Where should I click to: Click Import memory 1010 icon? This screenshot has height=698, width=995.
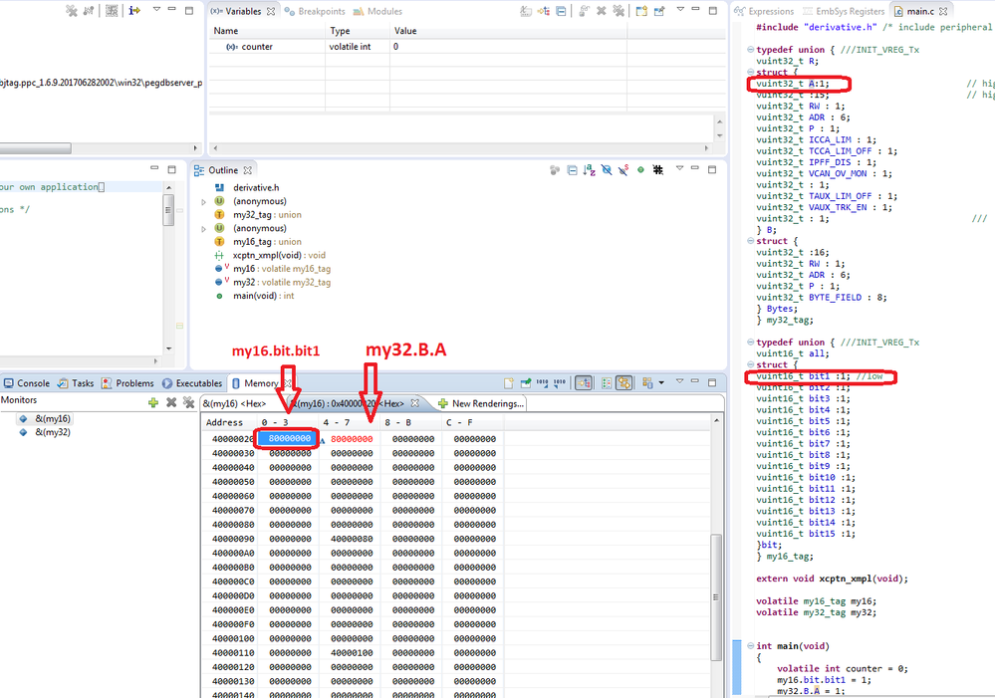click(543, 382)
